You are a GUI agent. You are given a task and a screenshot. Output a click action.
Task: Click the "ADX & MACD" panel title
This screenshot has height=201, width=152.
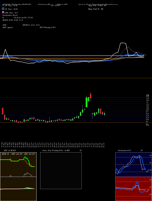[10, 150]
